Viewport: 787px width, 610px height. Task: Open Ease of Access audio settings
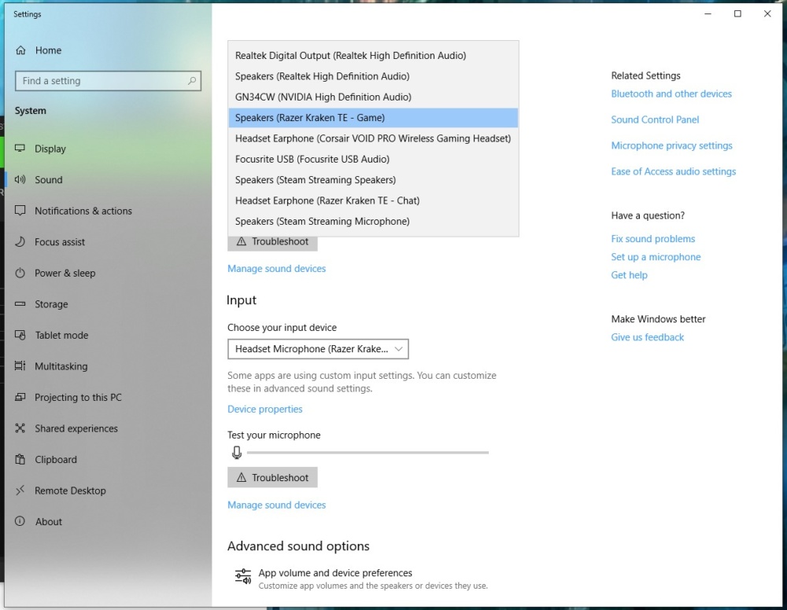point(673,171)
